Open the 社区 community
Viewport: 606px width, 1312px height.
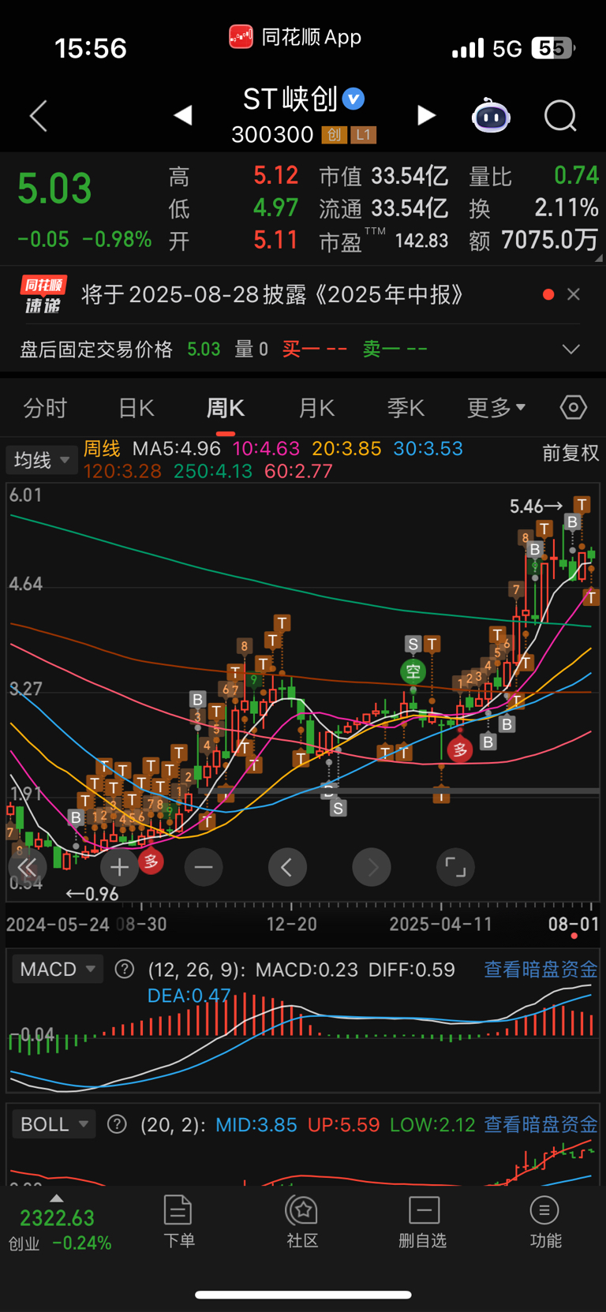302,1222
